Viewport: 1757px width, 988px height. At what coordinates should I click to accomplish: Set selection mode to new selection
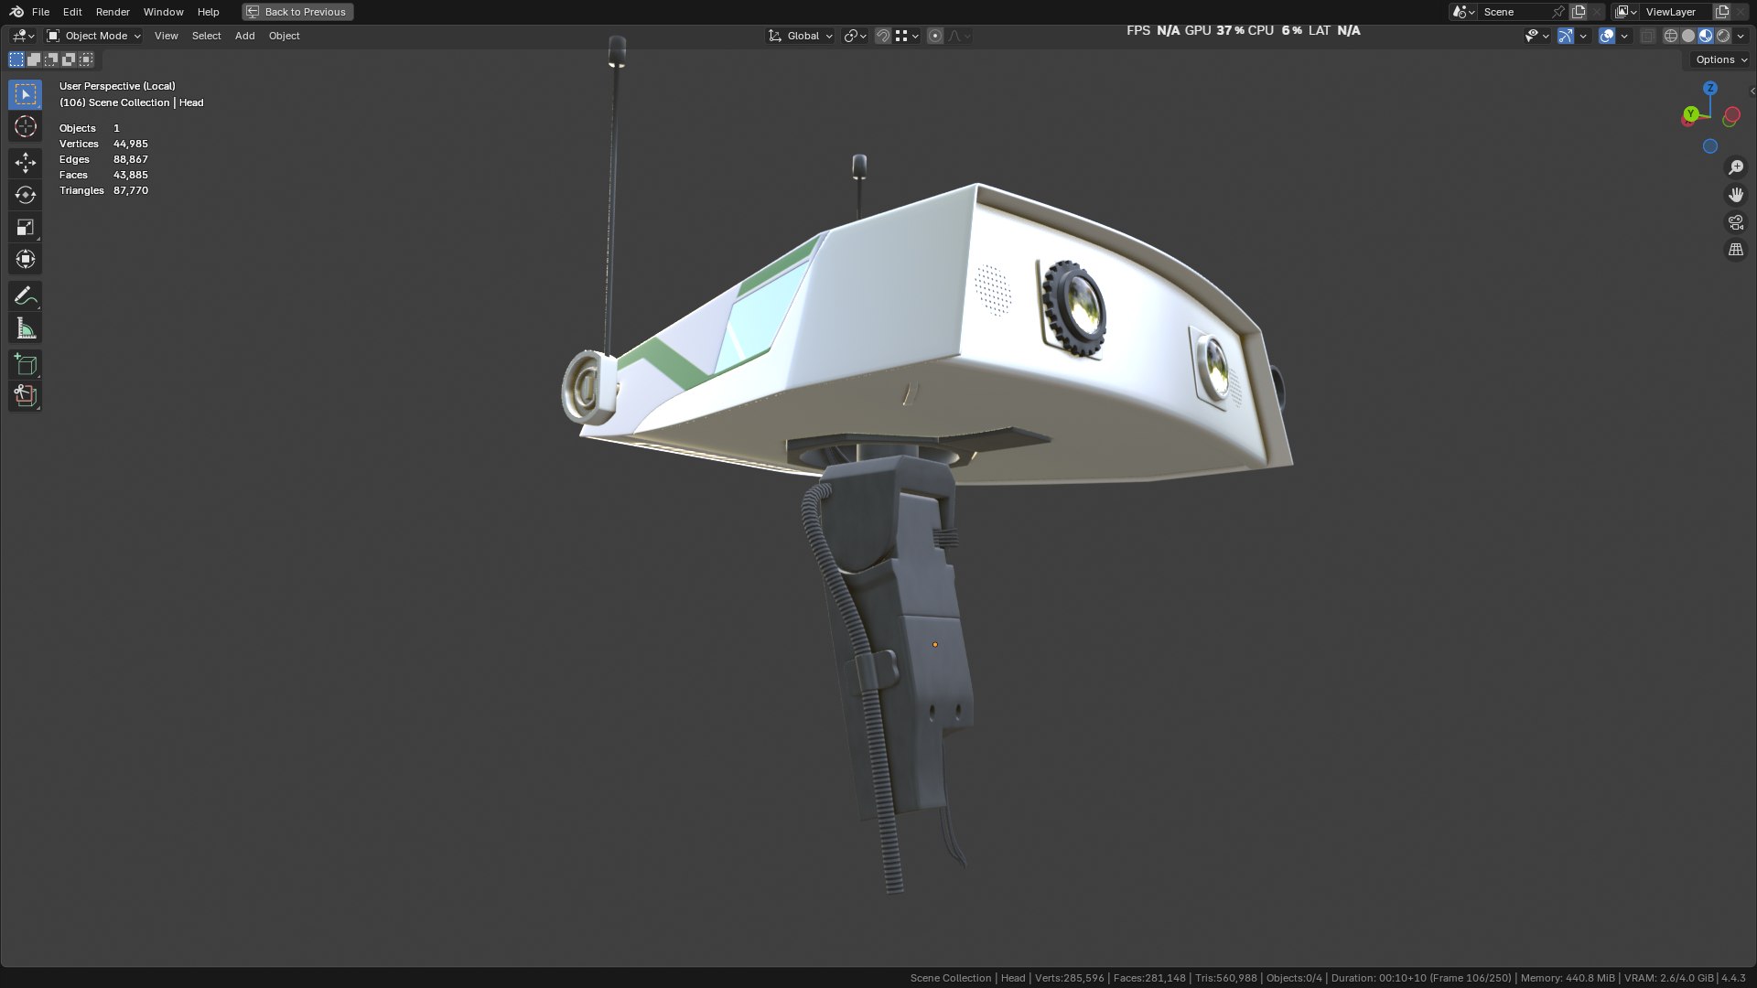(x=16, y=59)
